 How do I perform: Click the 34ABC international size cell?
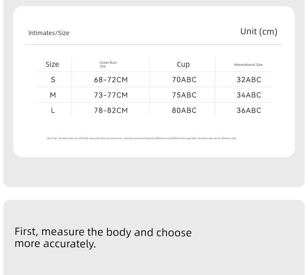[x=249, y=95]
